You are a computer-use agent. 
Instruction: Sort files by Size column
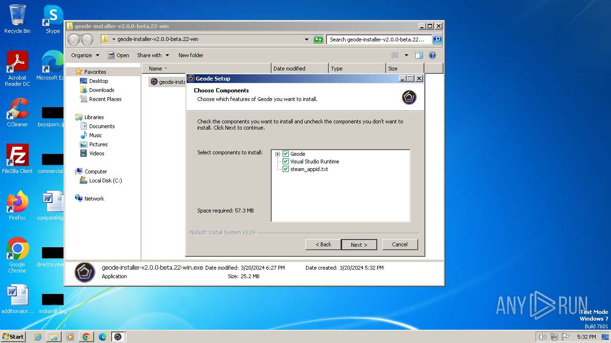405,69
